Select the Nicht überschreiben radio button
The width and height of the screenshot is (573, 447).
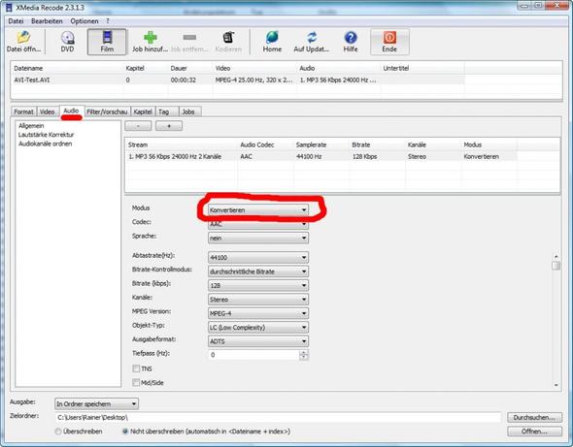125,431
